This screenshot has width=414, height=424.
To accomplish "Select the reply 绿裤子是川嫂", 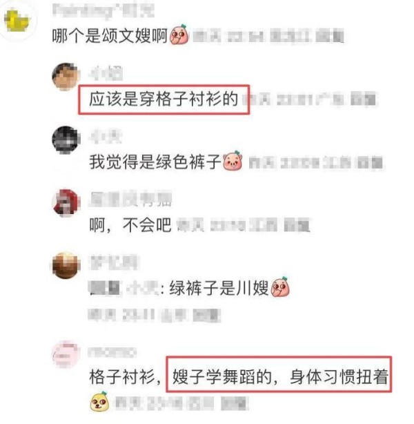I will click(x=219, y=288).
